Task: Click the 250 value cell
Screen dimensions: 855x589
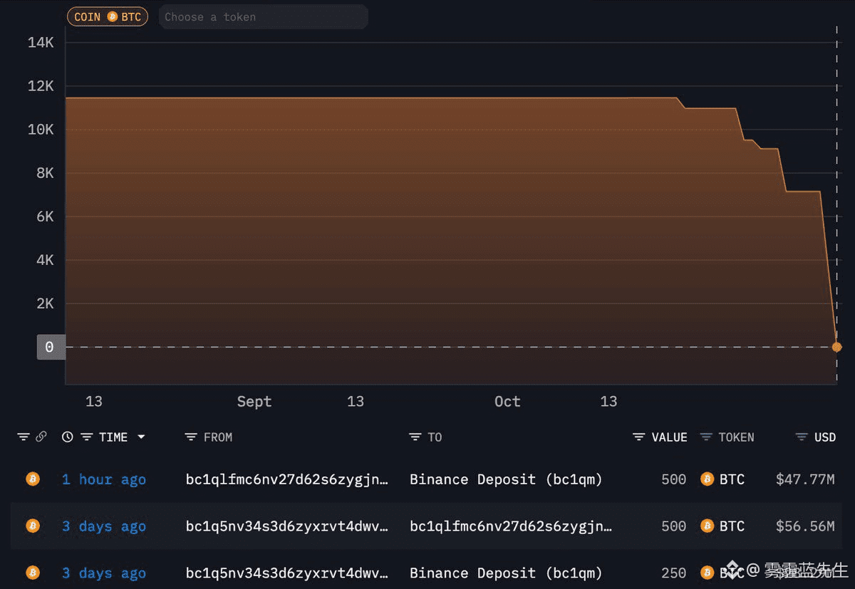Action: coord(673,573)
